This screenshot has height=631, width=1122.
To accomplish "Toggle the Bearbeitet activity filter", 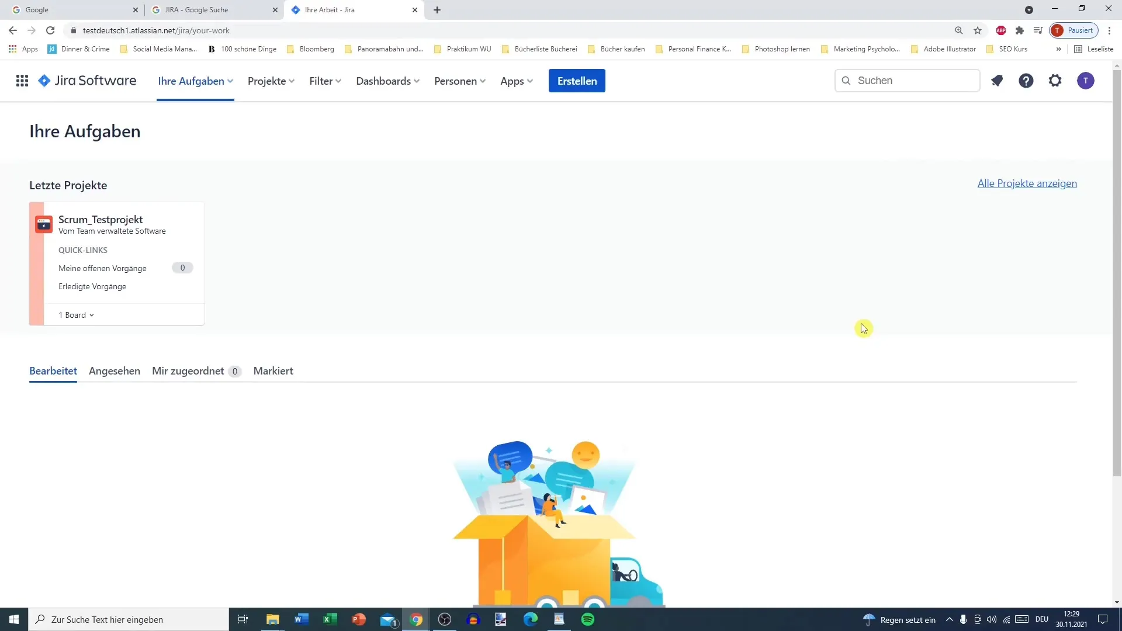I will pyautogui.click(x=53, y=370).
